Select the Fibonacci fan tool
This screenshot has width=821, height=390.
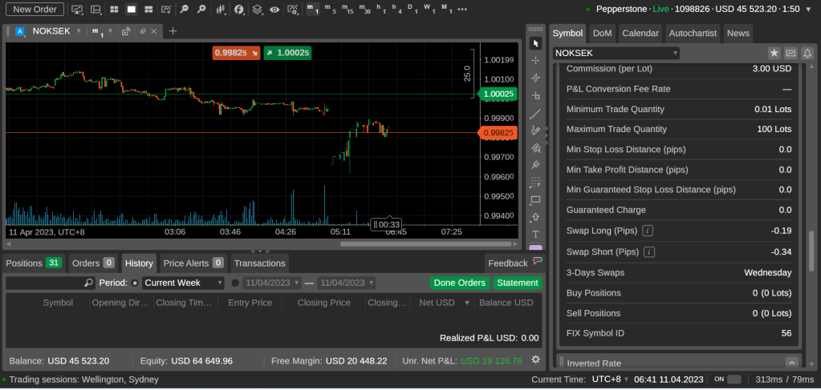tap(535, 147)
